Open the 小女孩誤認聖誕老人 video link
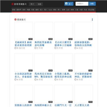 click(x=23, y=75)
